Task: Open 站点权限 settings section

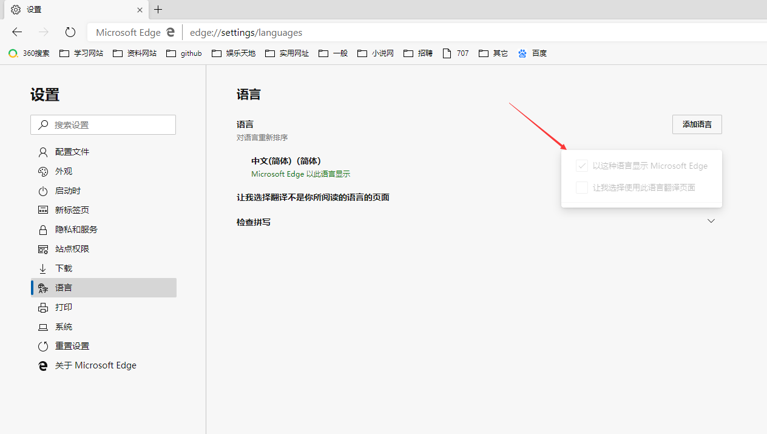Action: pos(103,249)
